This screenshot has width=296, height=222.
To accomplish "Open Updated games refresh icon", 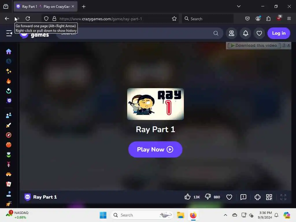I will click(x=9, y=91).
